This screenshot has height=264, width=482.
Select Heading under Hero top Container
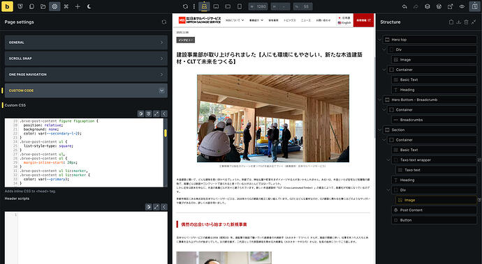[434, 90]
